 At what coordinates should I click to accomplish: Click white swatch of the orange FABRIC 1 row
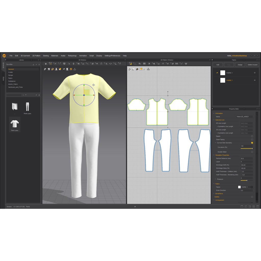[x=223, y=80]
